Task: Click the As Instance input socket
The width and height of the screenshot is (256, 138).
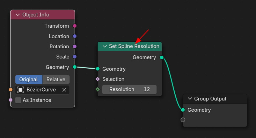Action: pyautogui.click(x=10, y=100)
